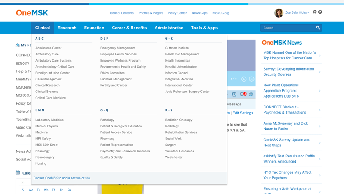Open Psychiatry and Behavioral Sciences entry
Viewport: 344px width, 194px height.
point(125,151)
